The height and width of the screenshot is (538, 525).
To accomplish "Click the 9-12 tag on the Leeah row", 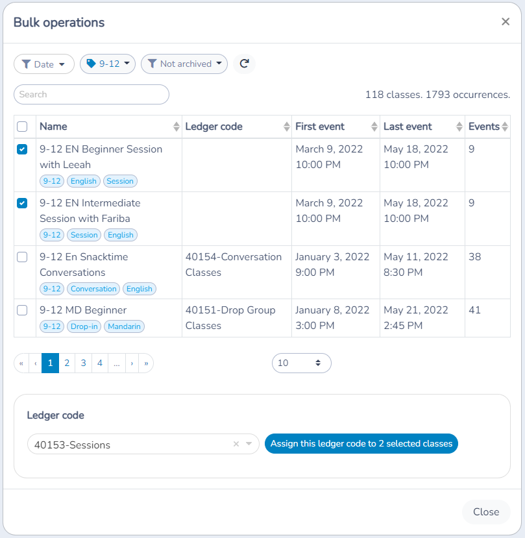I will [x=52, y=181].
